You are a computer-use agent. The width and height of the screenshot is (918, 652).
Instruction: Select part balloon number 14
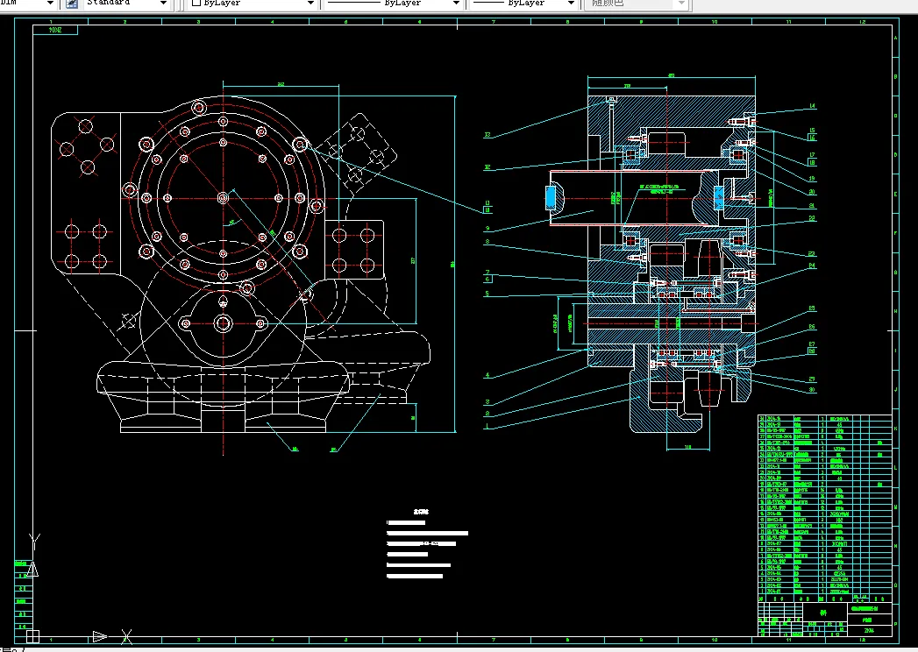[812, 106]
